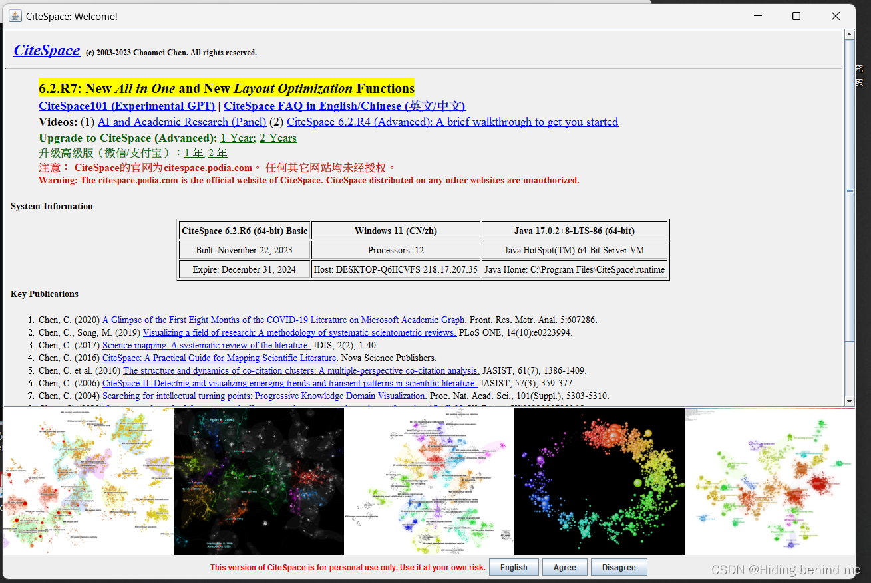Image resolution: width=871 pixels, height=583 pixels.
Task: Click the 1年 WeChat/Alipay upgrade link
Action: tap(194, 153)
